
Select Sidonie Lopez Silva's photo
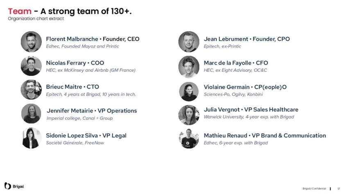click(x=31, y=138)
